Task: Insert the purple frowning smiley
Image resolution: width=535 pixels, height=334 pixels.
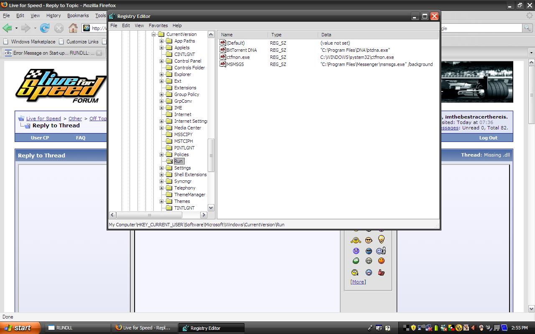Action: pos(356,251)
